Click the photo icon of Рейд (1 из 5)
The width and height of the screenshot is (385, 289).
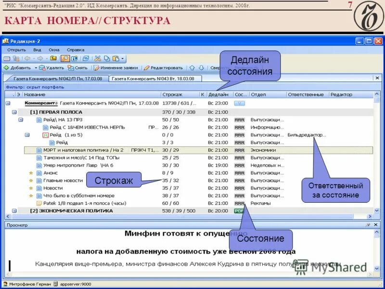(x=45, y=135)
